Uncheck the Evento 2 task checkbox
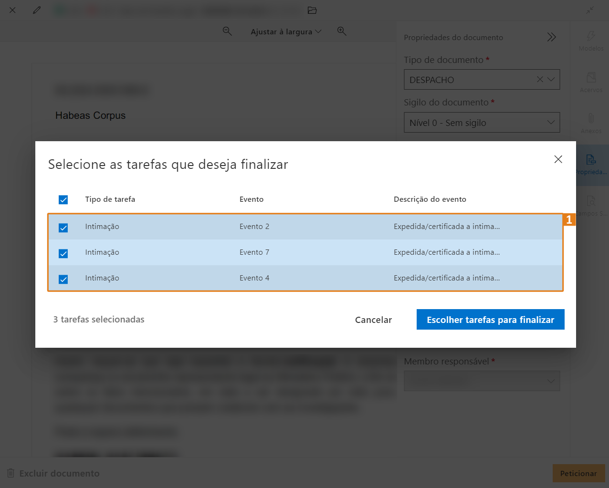 point(63,228)
